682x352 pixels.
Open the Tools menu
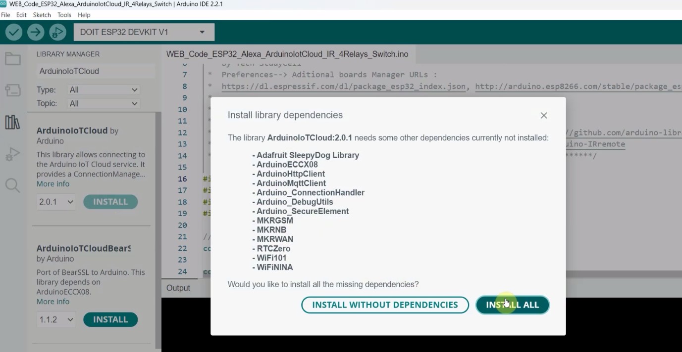64,15
